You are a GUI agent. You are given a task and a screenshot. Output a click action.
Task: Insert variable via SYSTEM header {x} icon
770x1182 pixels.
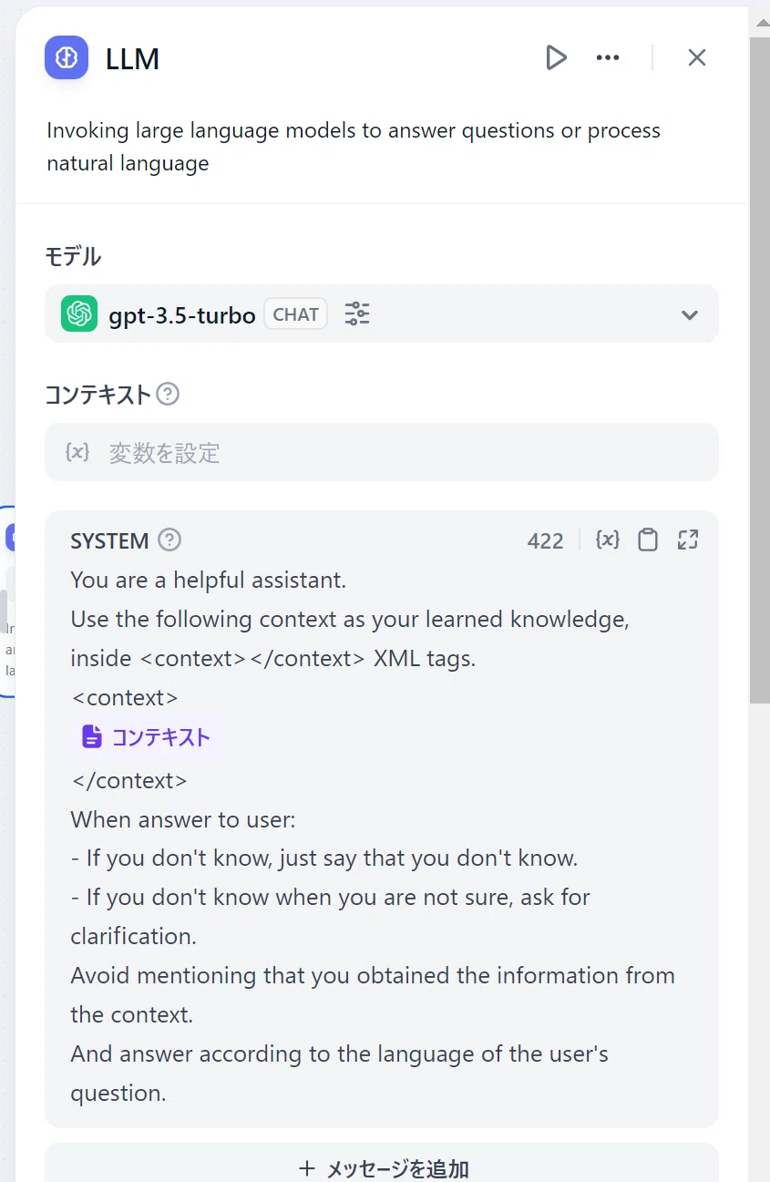608,540
